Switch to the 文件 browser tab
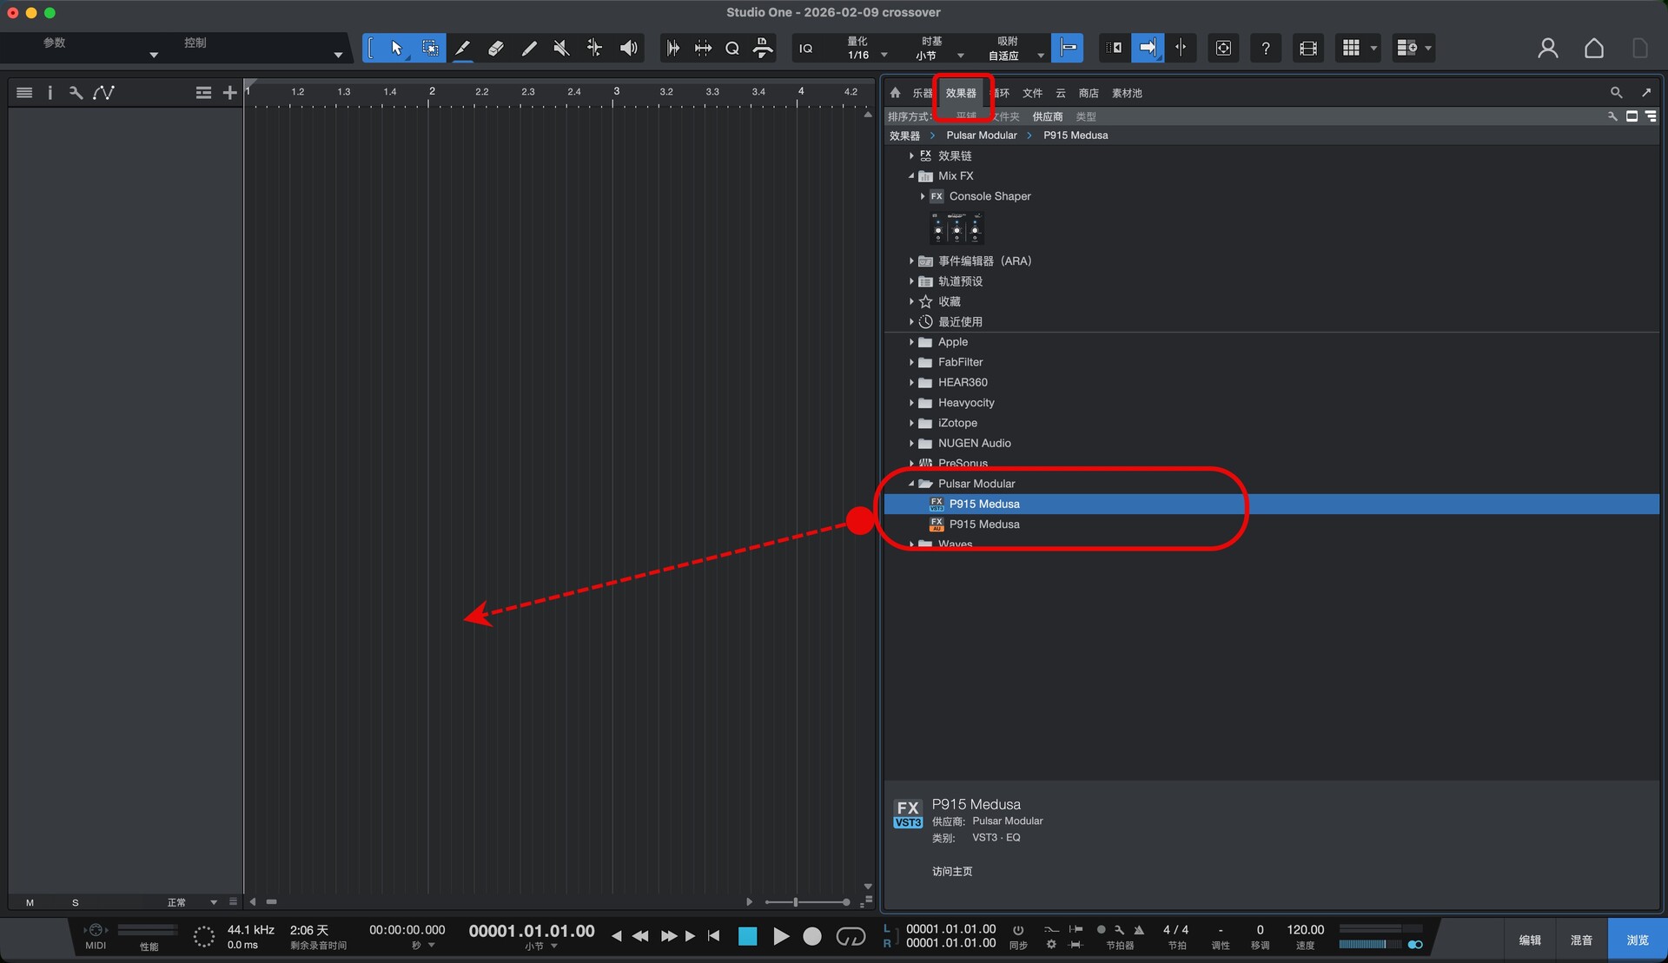 click(1032, 93)
